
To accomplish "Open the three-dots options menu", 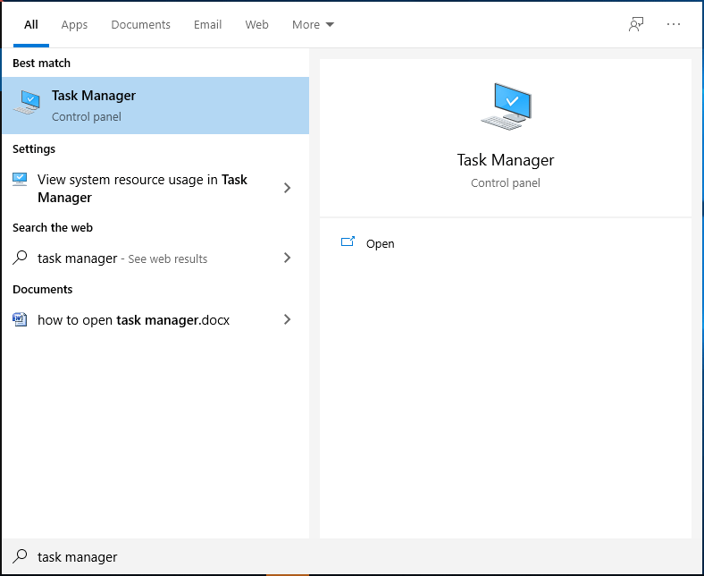I will (673, 24).
